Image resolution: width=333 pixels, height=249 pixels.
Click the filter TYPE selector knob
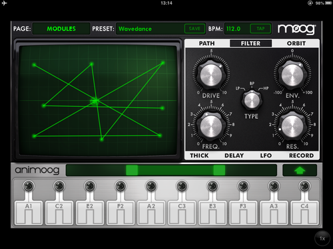(252, 100)
